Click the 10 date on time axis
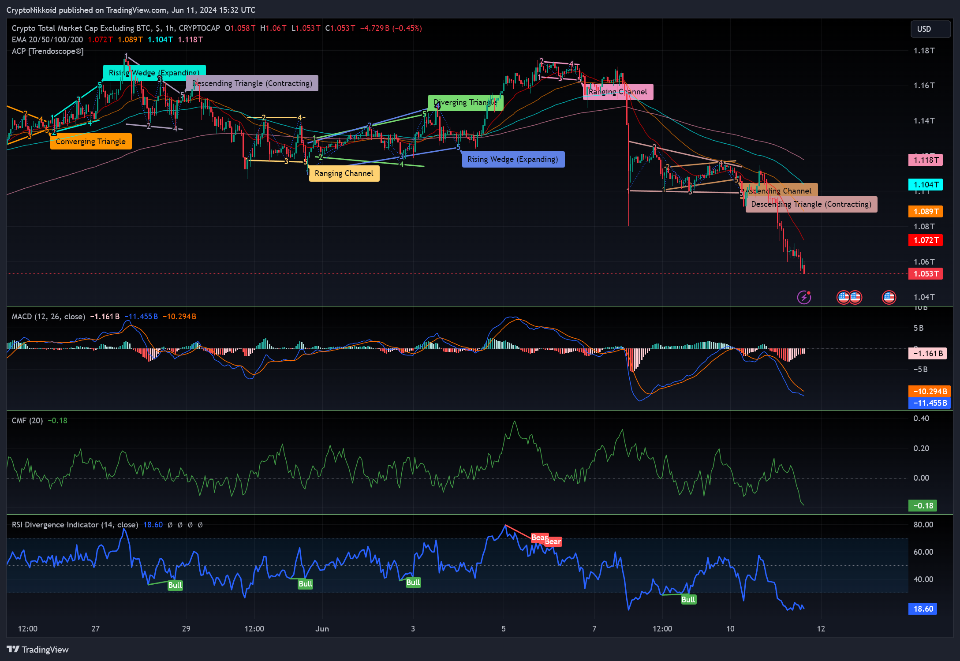960x661 pixels. coord(730,629)
